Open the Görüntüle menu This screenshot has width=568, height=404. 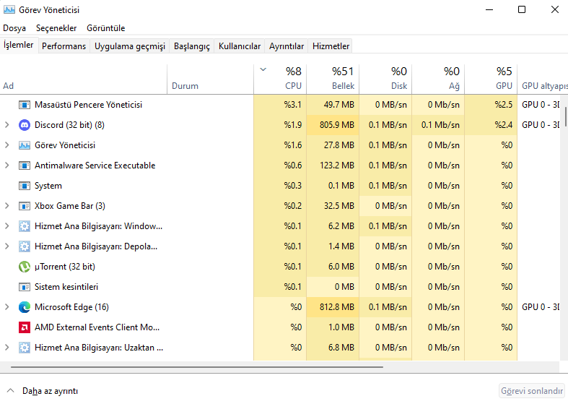[106, 28]
